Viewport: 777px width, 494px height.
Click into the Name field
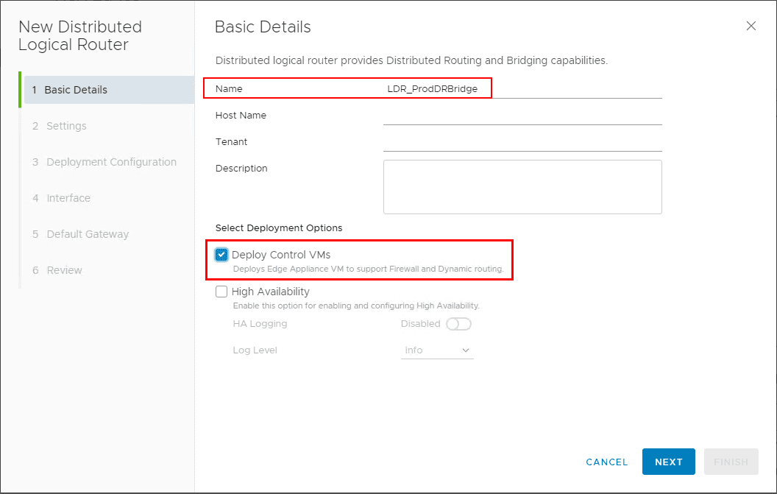(522, 89)
